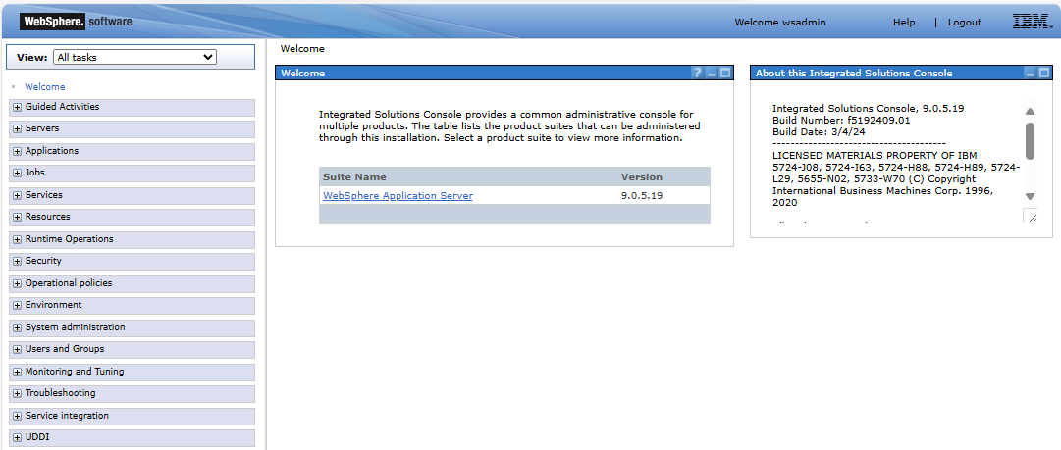Click the scroll down arrow in About panel
Image resolution: width=1061 pixels, height=450 pixels.
pyautogui.click(x=1030, y=197)
